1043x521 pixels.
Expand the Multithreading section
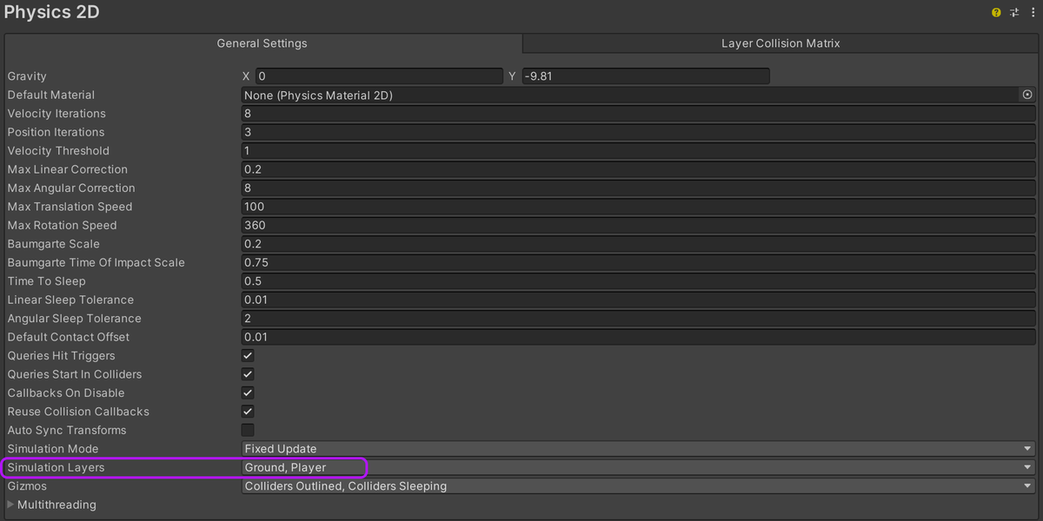(x=11, y=505)
